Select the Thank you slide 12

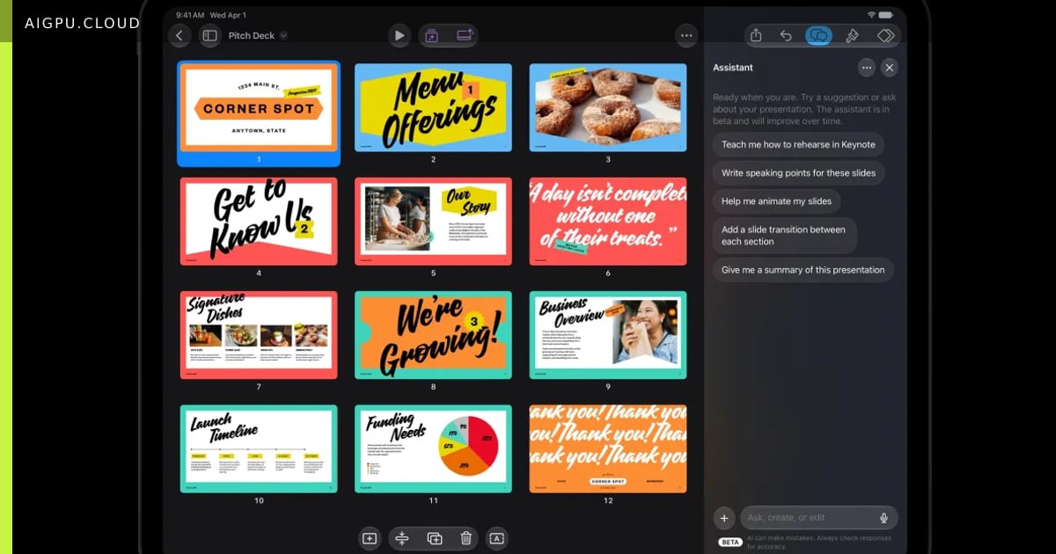[608, 448]
